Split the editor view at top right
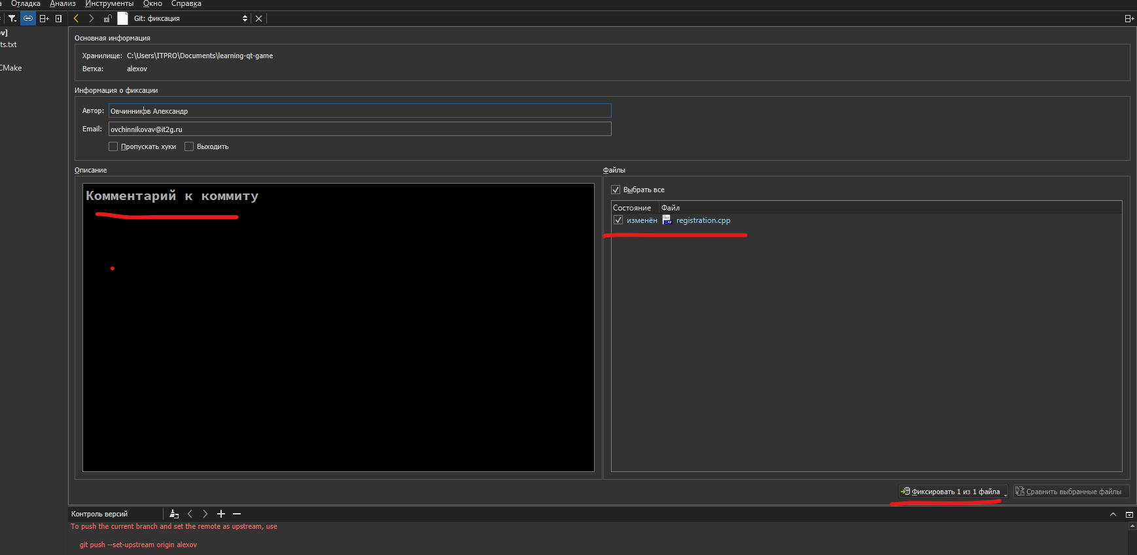This screenshot has width=1137, height=555. pyautogui.click(x=1129, y=18)
